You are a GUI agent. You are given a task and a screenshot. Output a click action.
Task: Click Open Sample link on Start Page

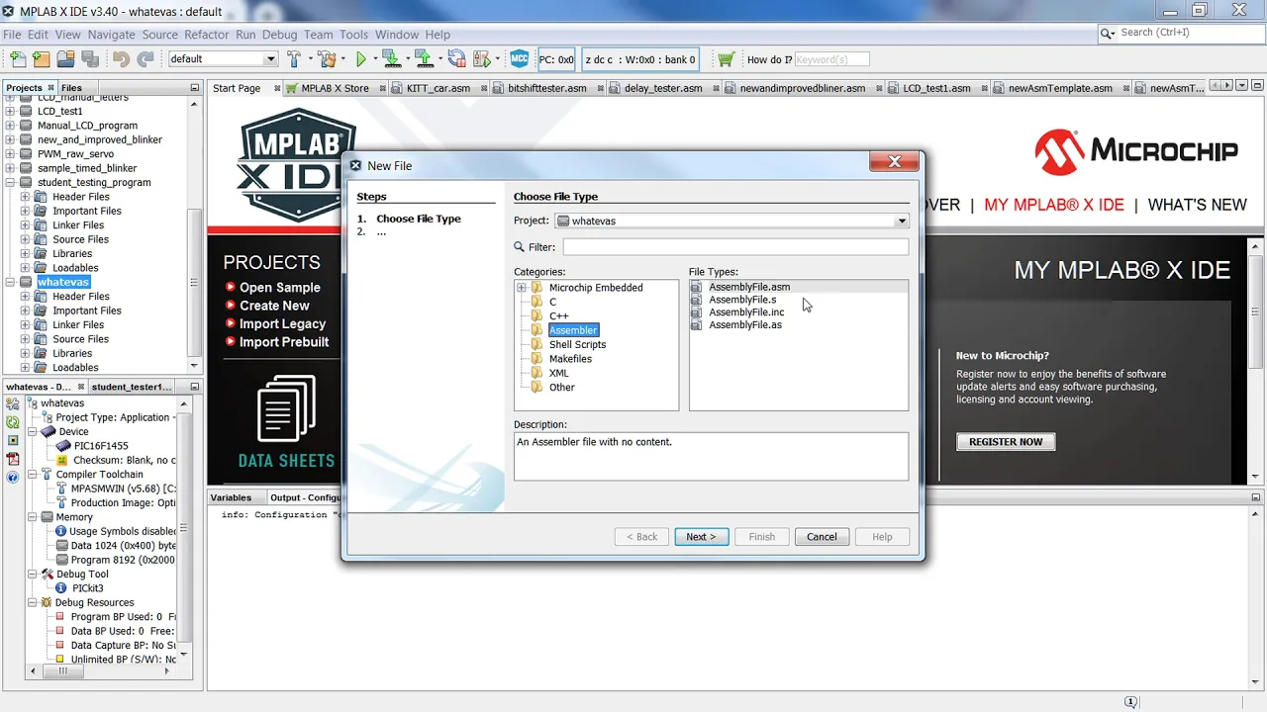point(279,288)
